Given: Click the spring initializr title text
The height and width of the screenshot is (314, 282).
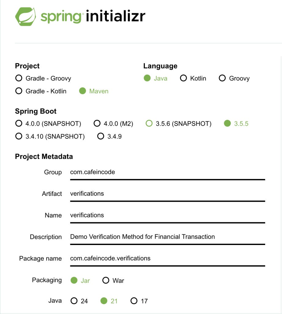Looking at the screenshot, I should click(93, 16).
